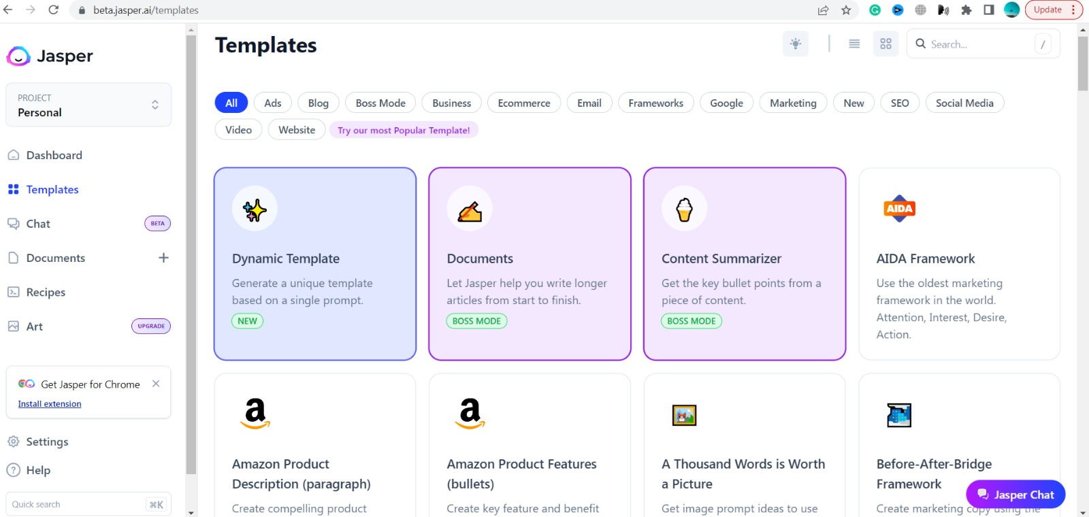This screenshot has width=1089, height=517.
Task: Click the Content Summarizer ice cream icon
Action: 684,209
